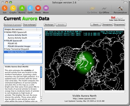130x106 pixels.
Task: Click the toolbar toggle pill in title bar
Action: click(125, 2)
